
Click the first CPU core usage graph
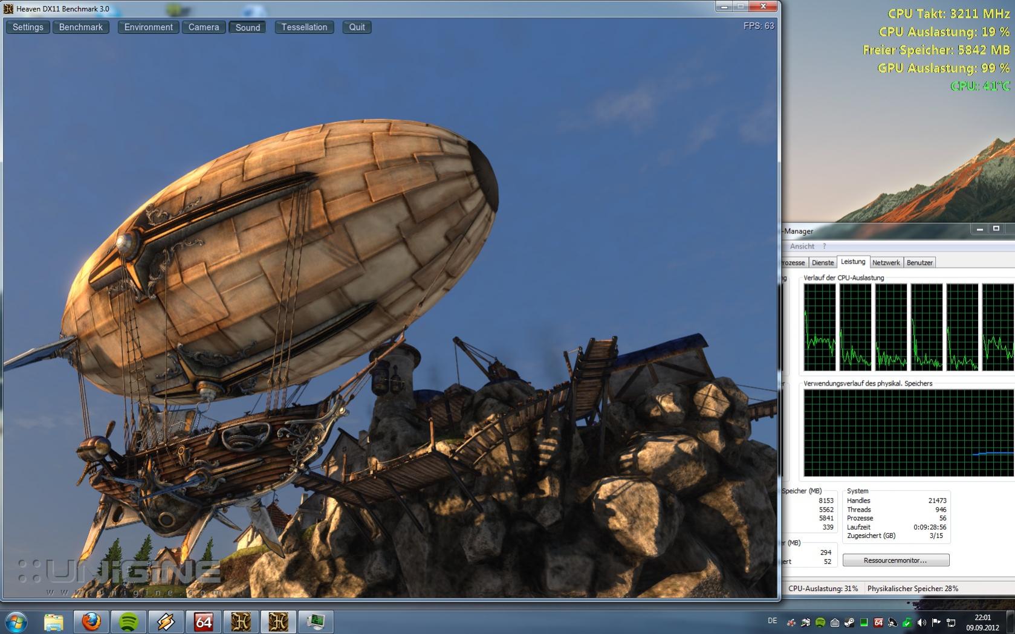click(x=820, y=327)
